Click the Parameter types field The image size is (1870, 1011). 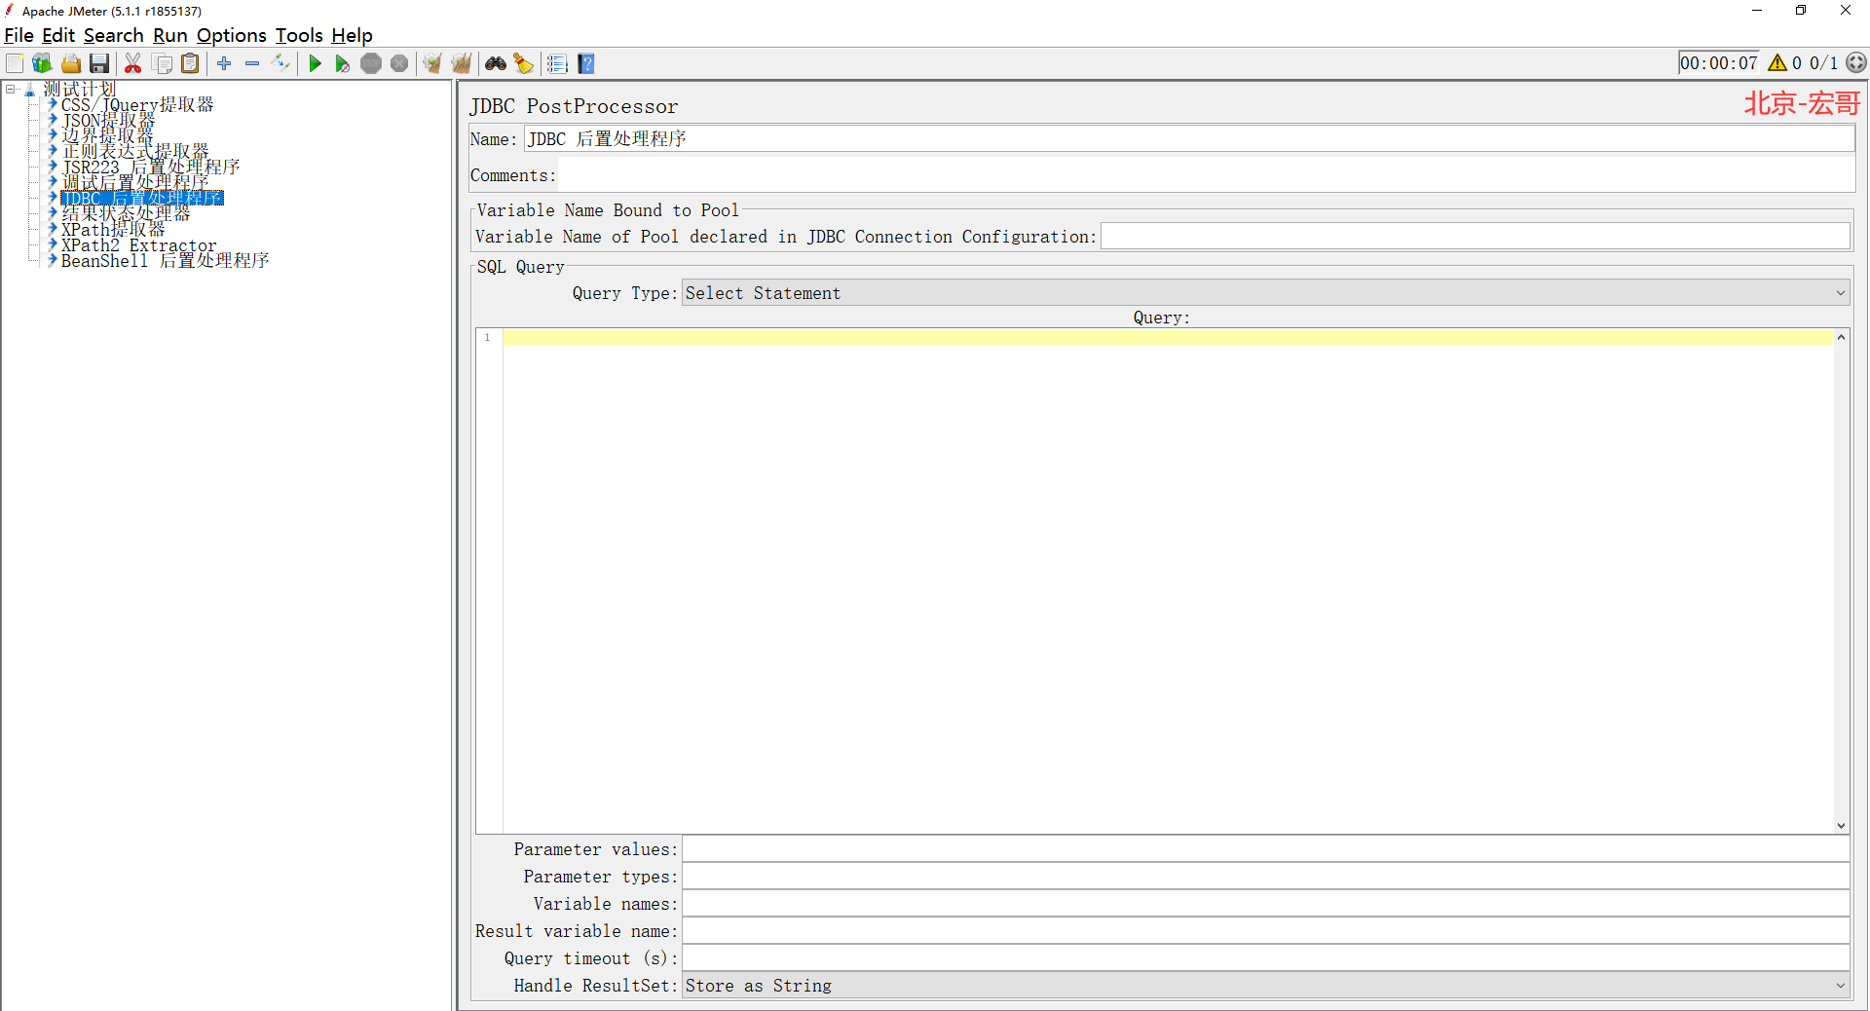coord(1265,877)
